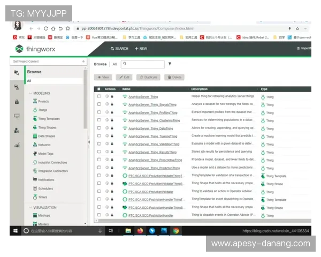Collapse the VISUALIZATION section
This screenshot has width=321, height=257.
[x=30, y=207]
